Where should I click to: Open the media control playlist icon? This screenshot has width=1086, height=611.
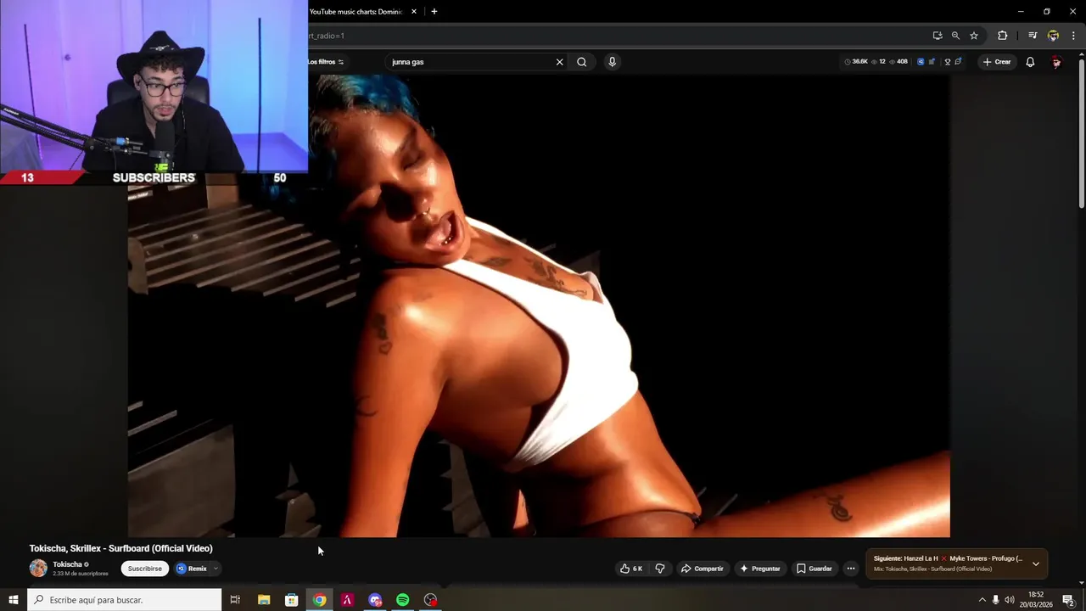coord(1033,36)
